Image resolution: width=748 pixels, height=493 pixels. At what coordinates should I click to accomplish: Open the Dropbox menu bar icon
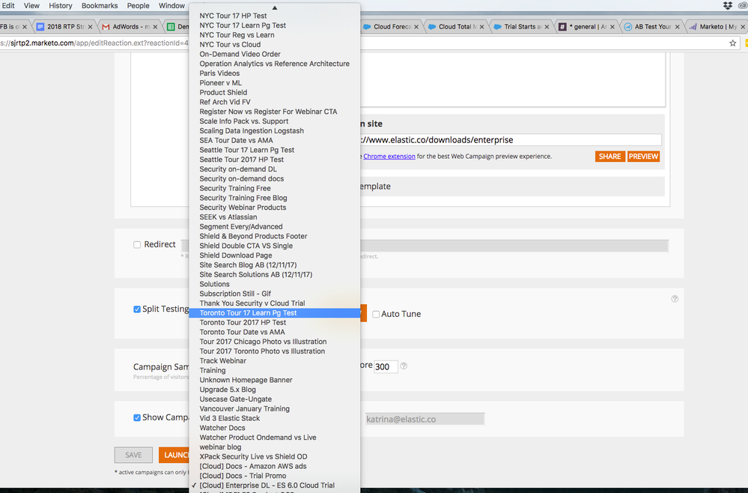(729, 6)
